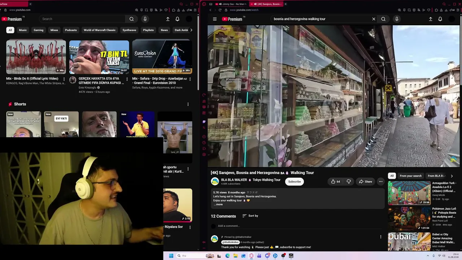Click the search magnifier beside the walking tour query

tap(383, 19)
